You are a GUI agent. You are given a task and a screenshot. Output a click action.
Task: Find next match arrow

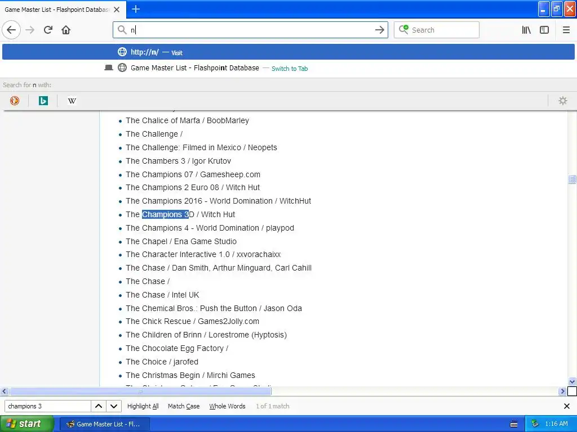[114, 406]
